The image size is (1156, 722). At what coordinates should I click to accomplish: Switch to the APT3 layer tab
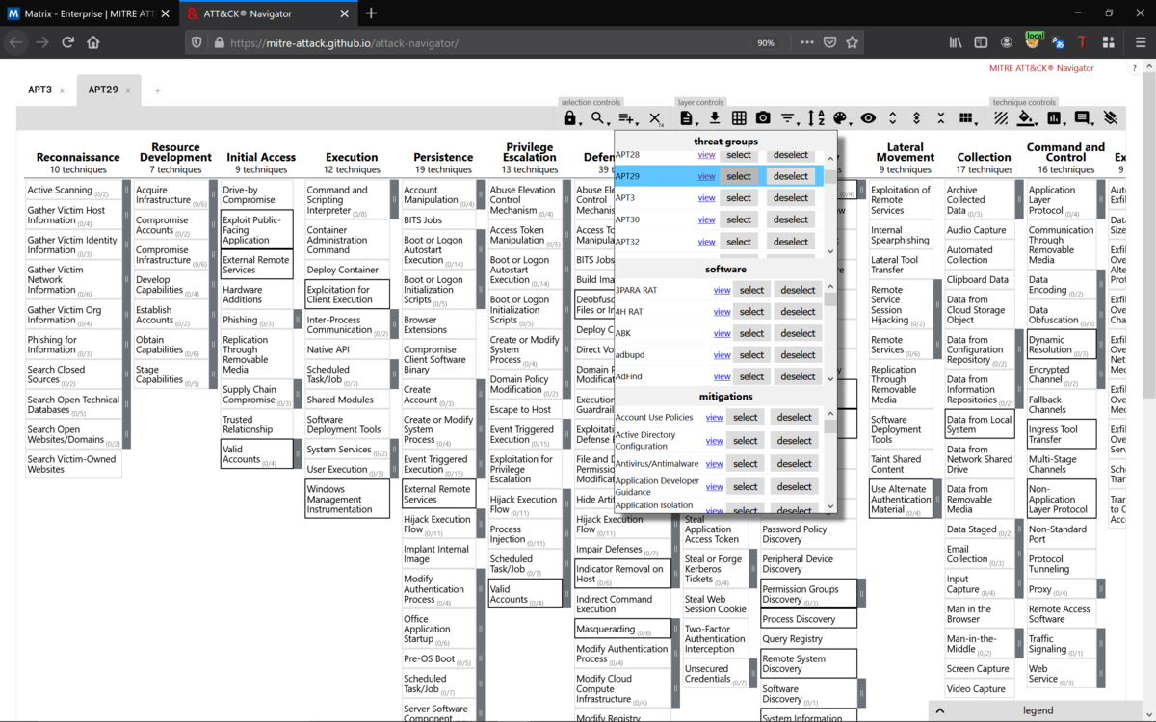39,90
